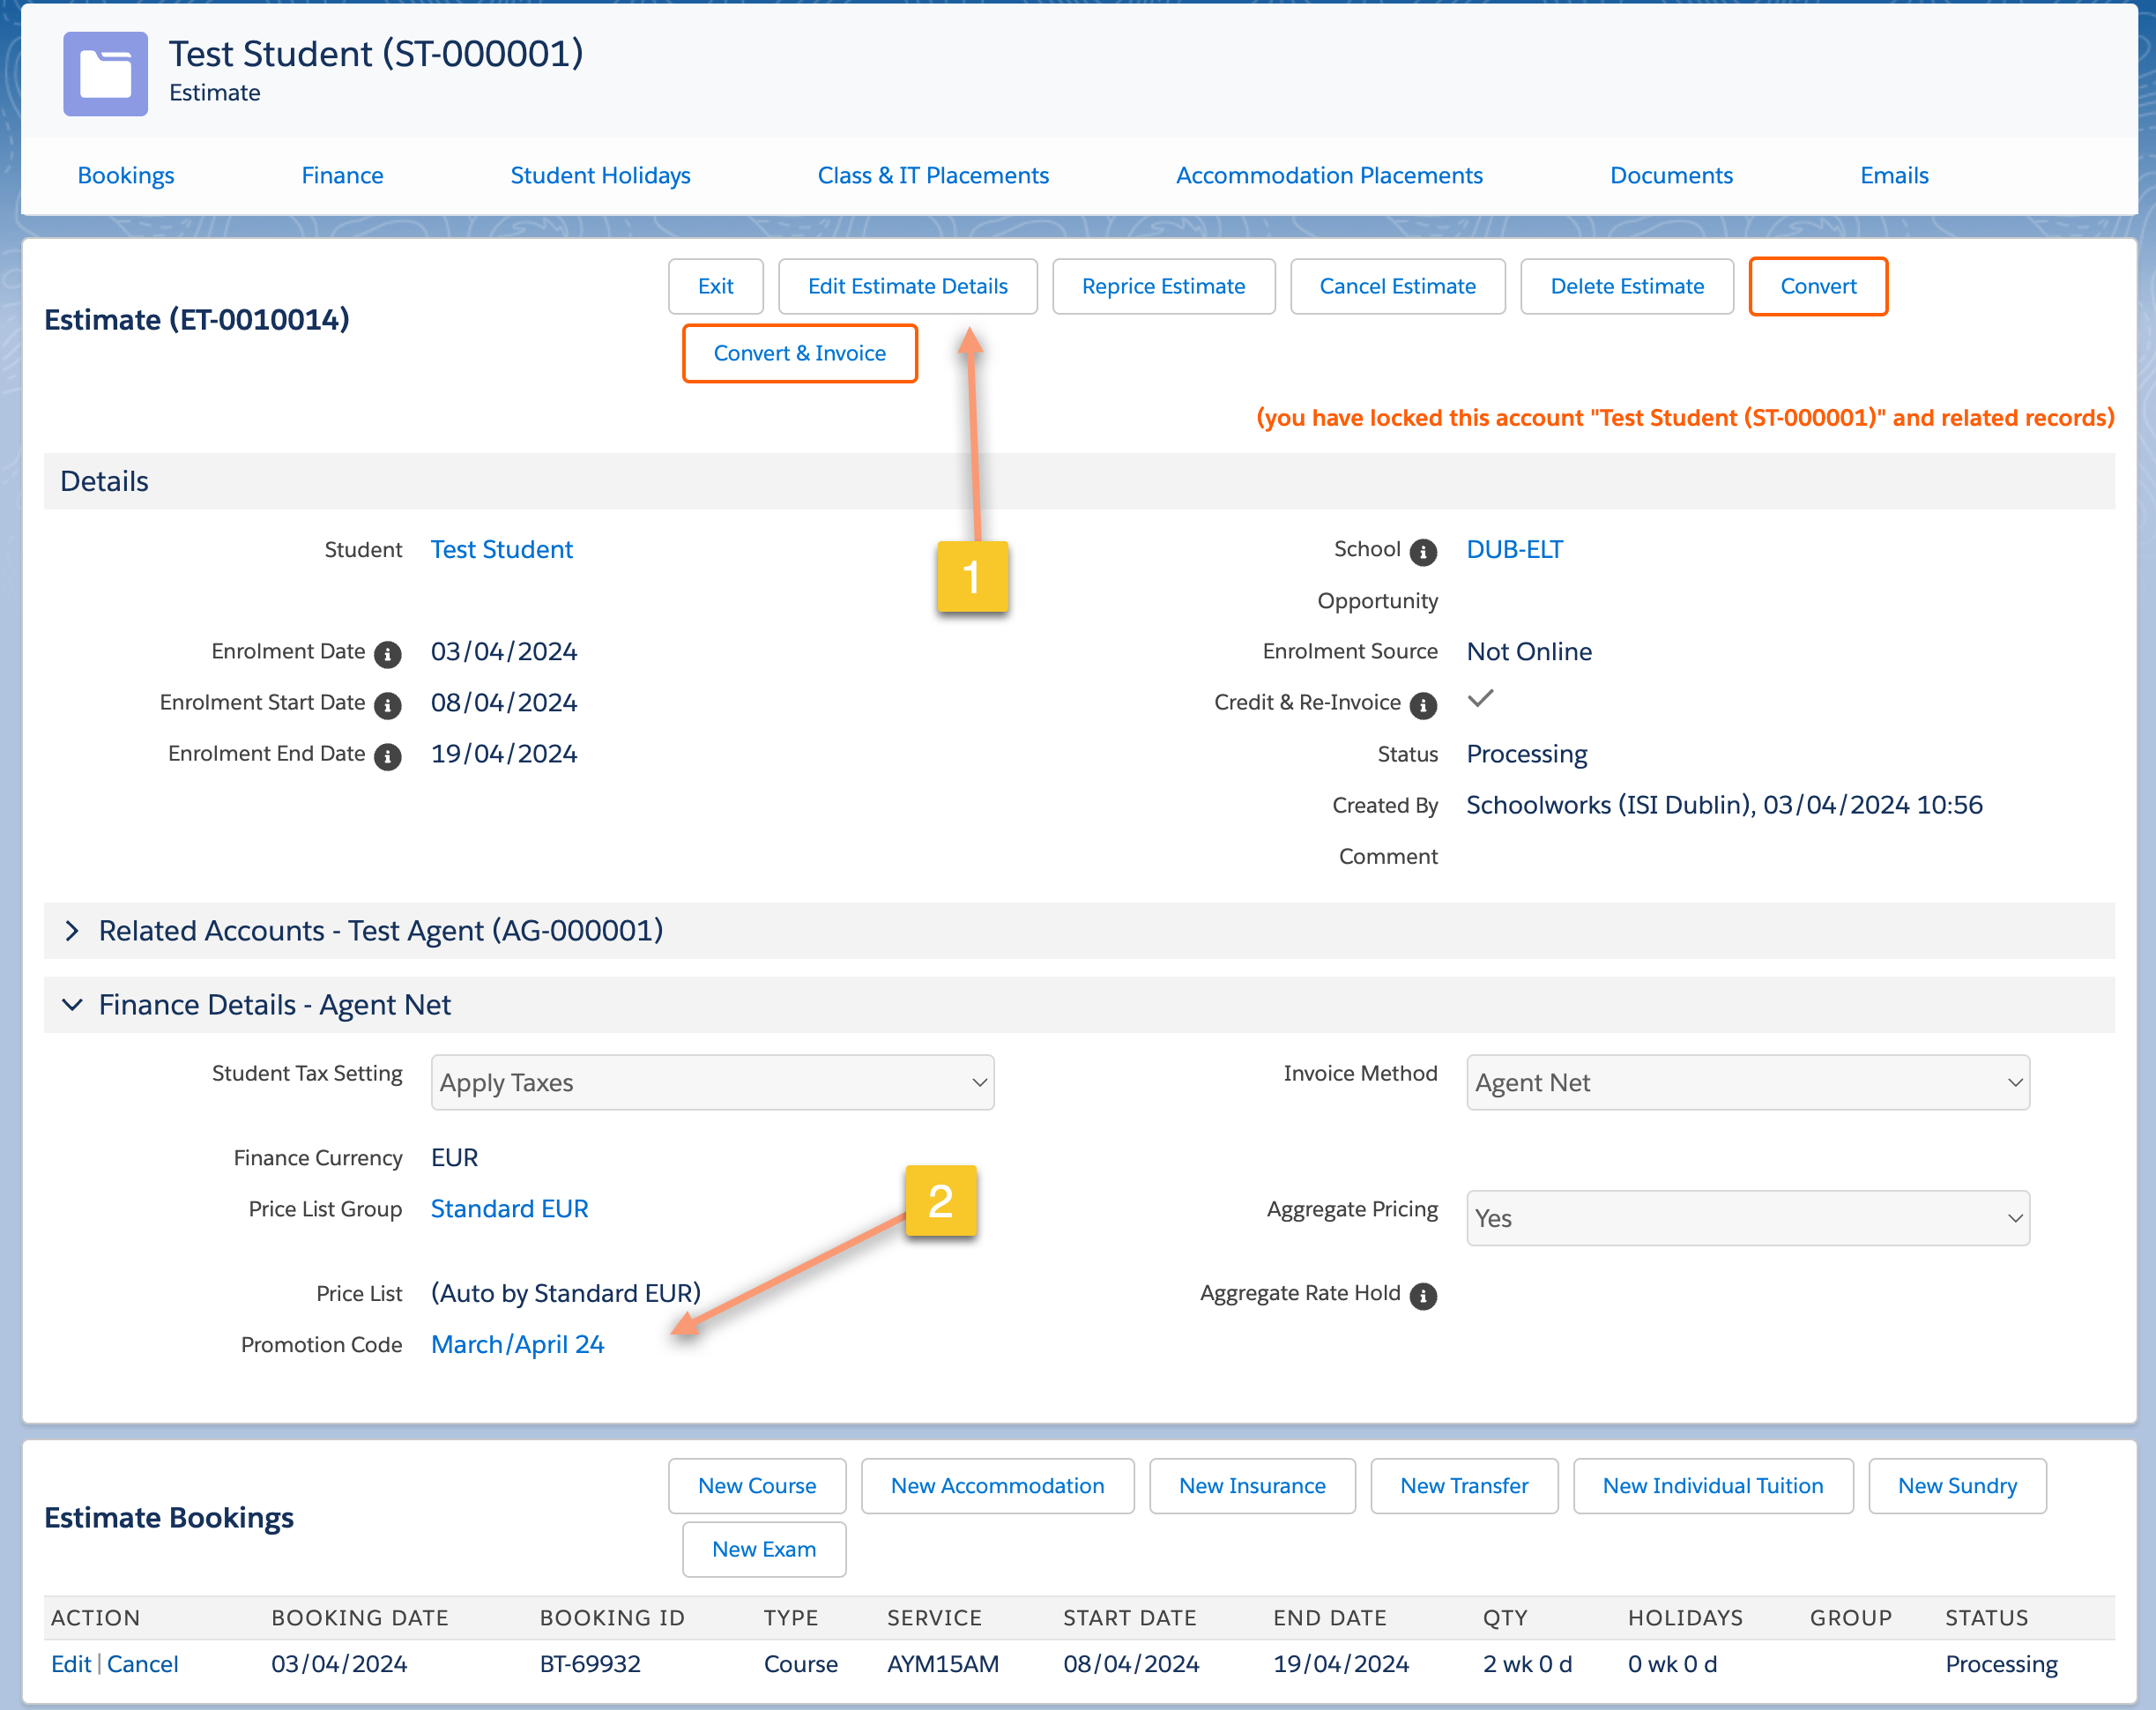Open the Student Tax Setting dropdown
Screen dimensions: 2156x1710
coord(712,1082)
